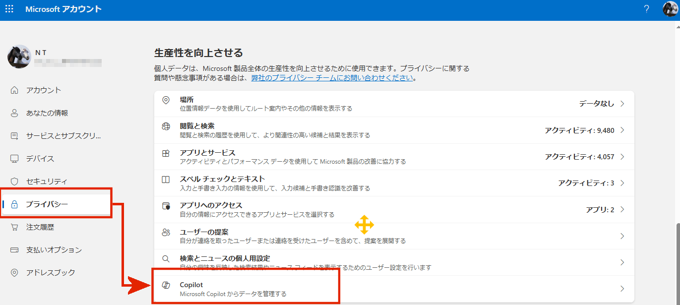
Task: Go to 支払いオプション in the sidebar
Action: pyautogui.click(x=54, y=250)
